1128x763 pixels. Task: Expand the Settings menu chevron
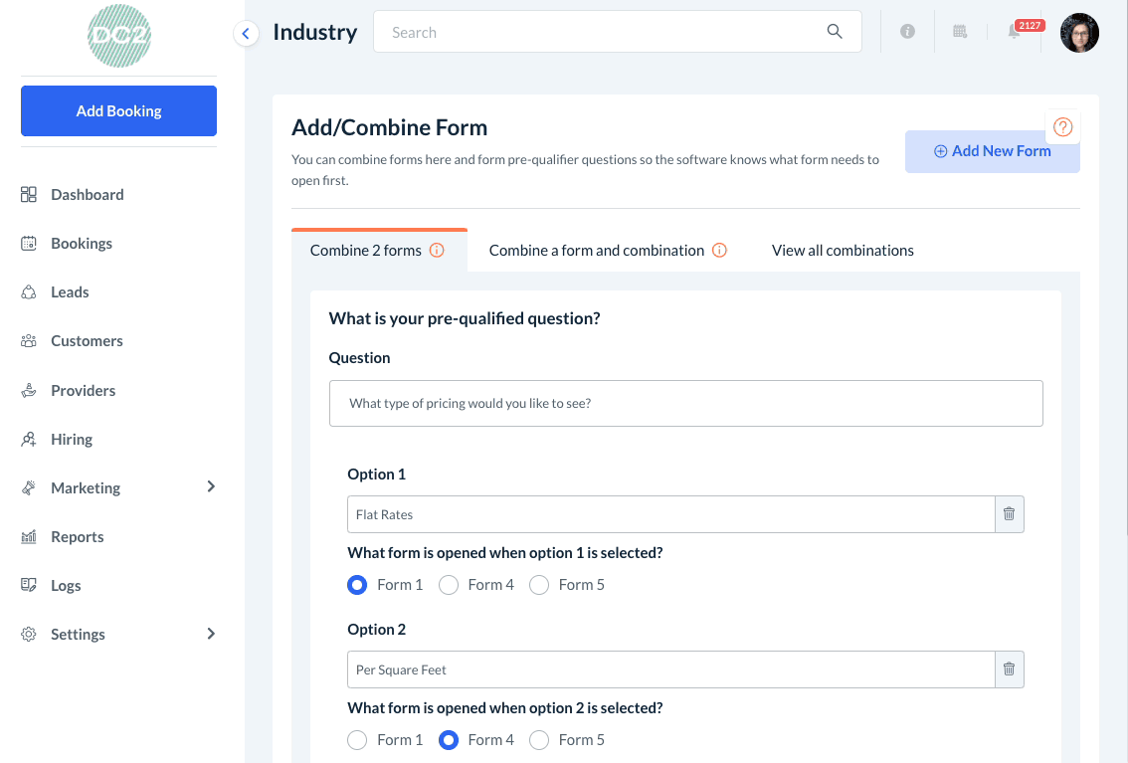click(x=211, y=634)
